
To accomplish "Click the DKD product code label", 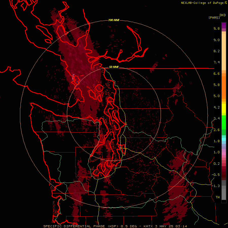I will click(223, 15).
